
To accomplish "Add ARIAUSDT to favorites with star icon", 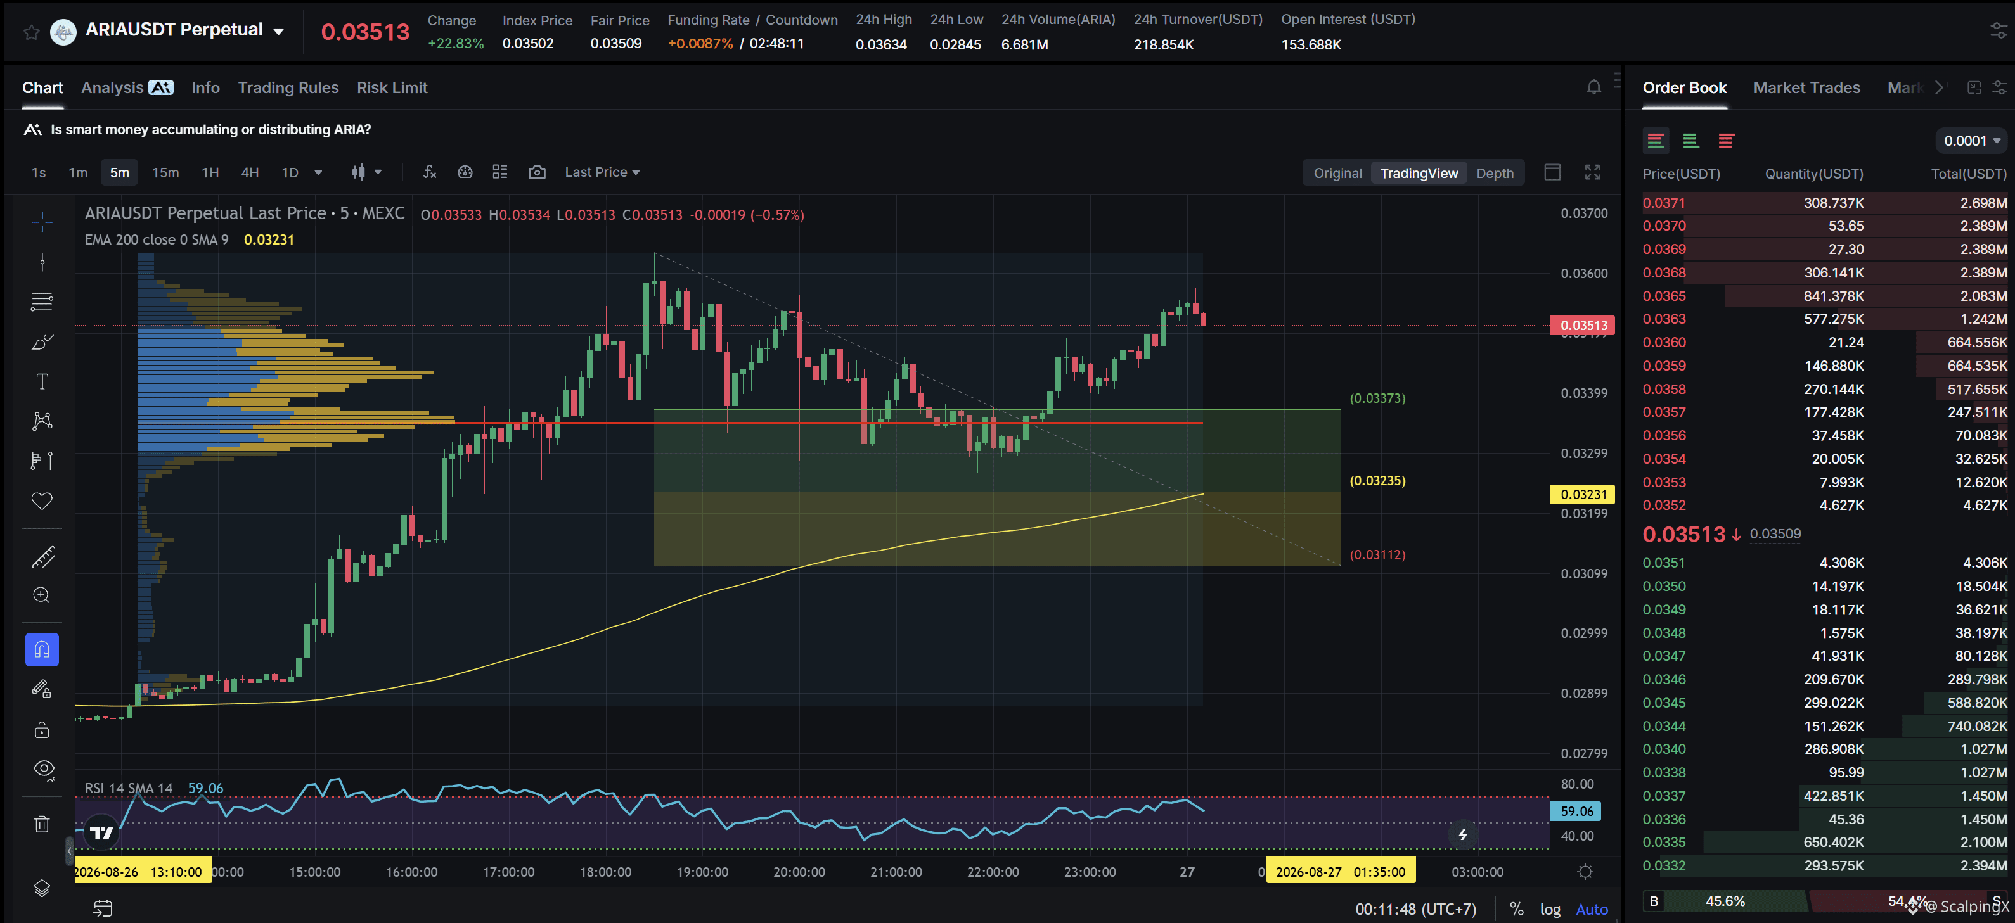I will tap(31, 32).
